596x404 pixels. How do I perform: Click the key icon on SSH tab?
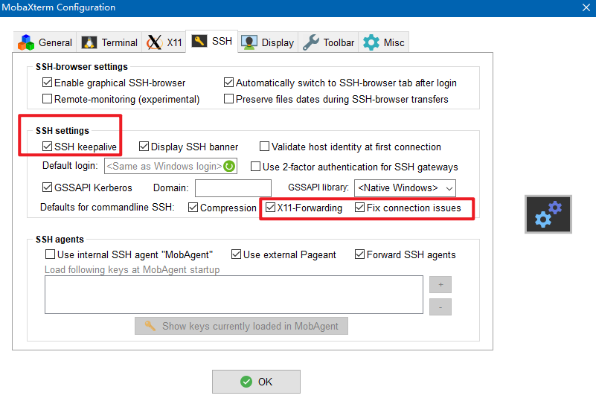tap(199, 41)
